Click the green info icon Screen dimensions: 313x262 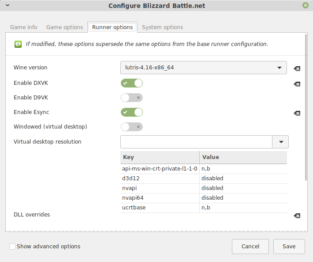[18, 44]
